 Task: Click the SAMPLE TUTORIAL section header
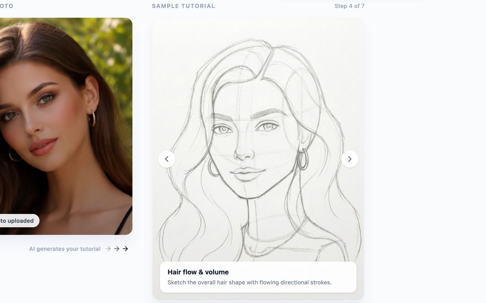pyautogui.click(x=183, y=6)
